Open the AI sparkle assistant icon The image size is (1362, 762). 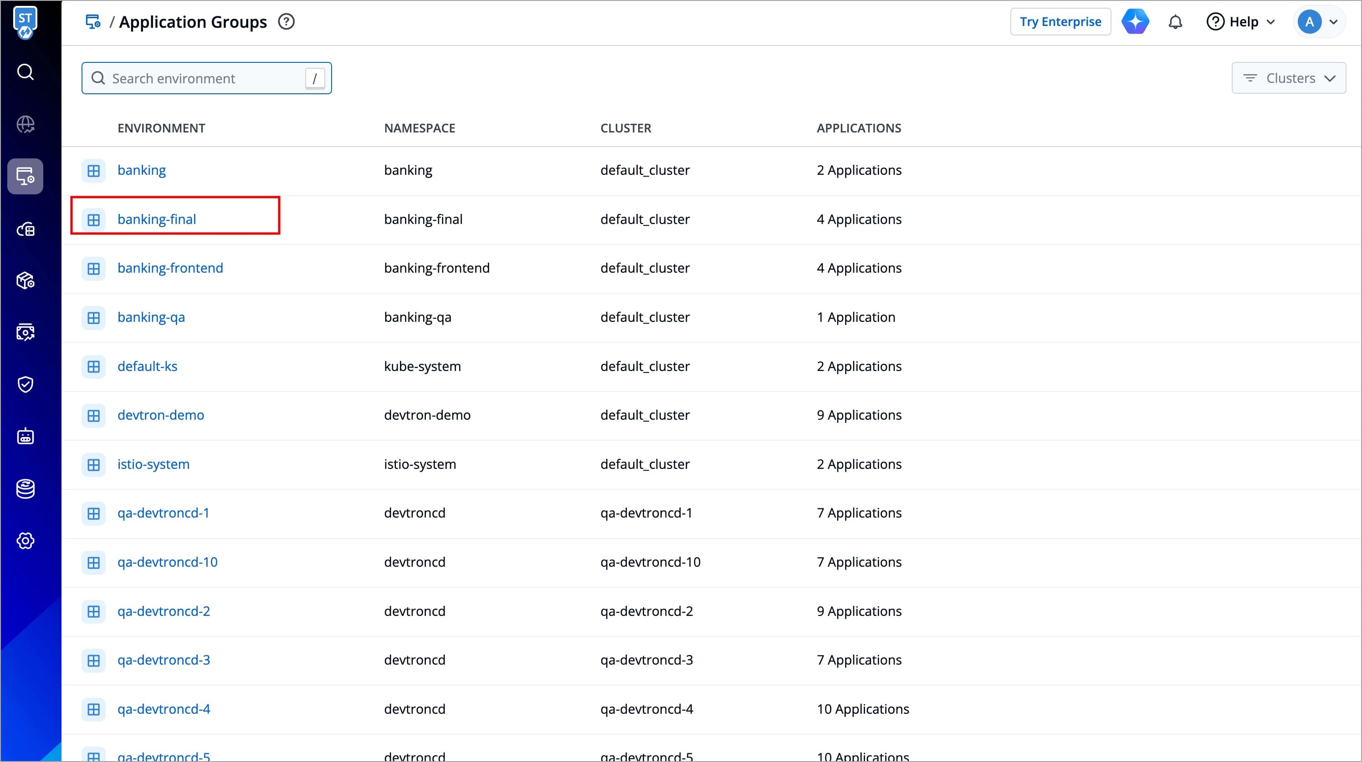1135,22
